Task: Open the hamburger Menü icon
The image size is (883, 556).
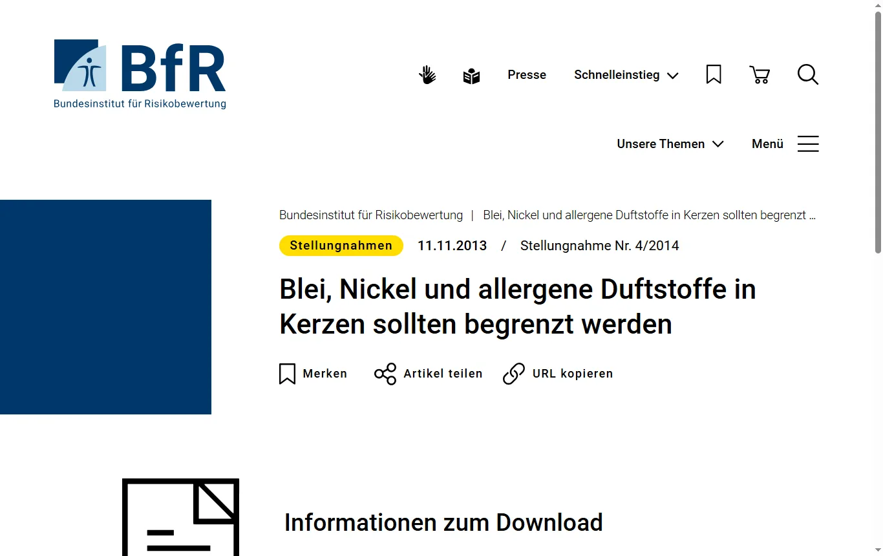Action: coord(808,144)
